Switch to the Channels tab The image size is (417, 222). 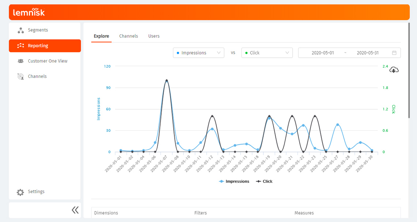click(x=128, y=36)
